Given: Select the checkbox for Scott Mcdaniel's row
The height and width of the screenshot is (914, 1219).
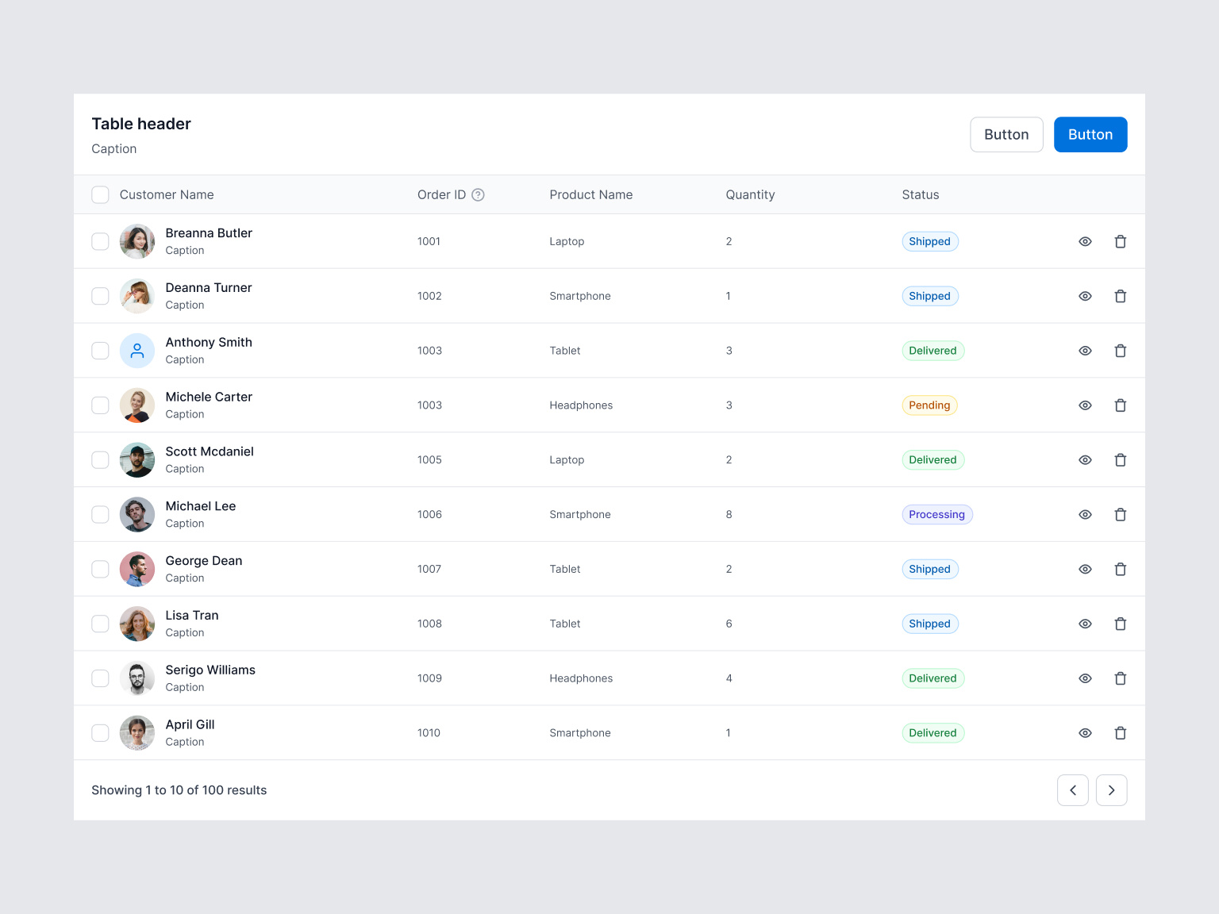Looking at the screenshot, I should tap(100, 459).
